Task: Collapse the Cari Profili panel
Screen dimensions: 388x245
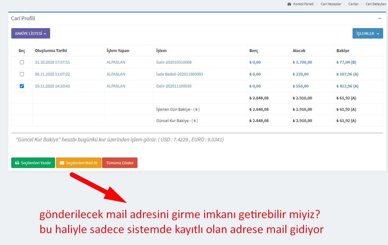Action: 380,18
